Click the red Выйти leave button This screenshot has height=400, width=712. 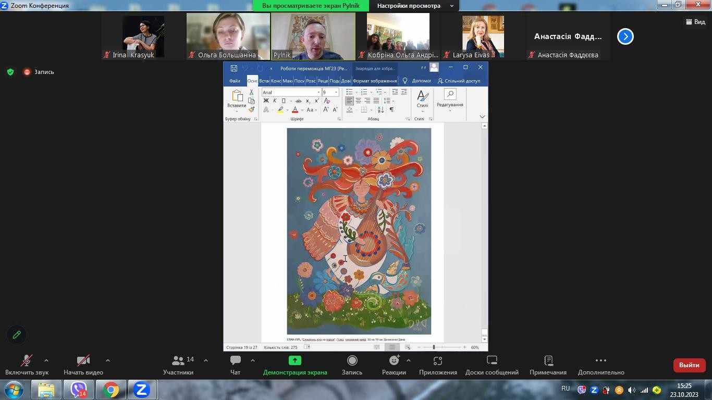[689, 365]
